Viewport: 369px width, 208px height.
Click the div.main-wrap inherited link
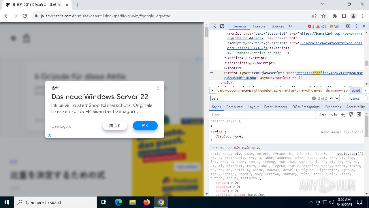[247, 148]
